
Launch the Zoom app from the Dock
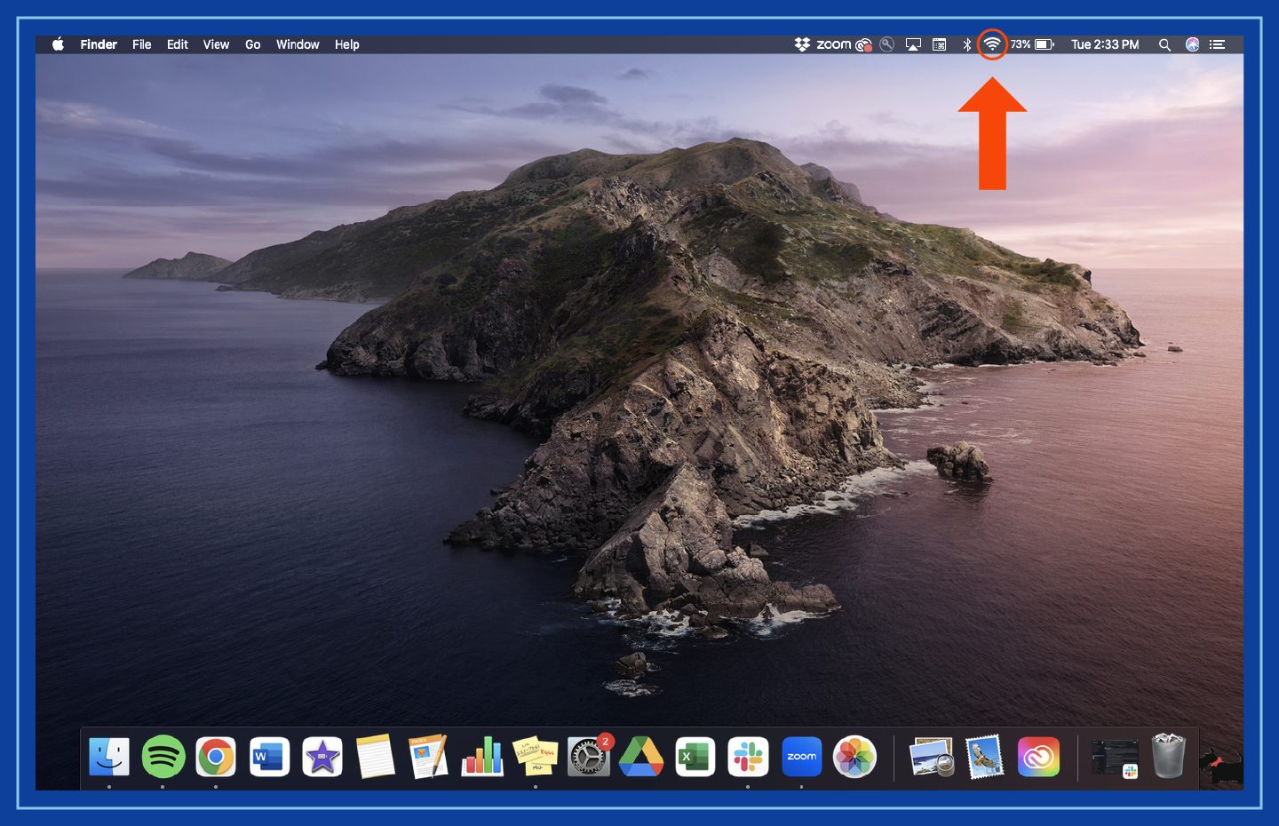point(801,757)
